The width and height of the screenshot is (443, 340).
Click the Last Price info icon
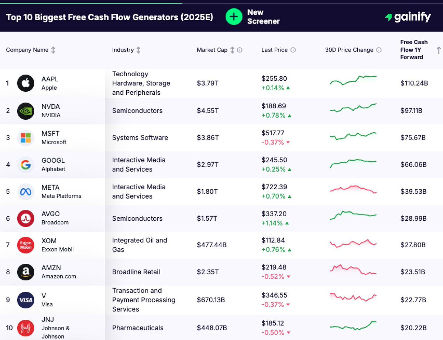[x=293, y=50]
